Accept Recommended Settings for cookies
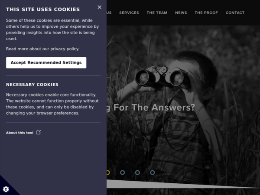 pyautogui.click(x=46, y=63)
